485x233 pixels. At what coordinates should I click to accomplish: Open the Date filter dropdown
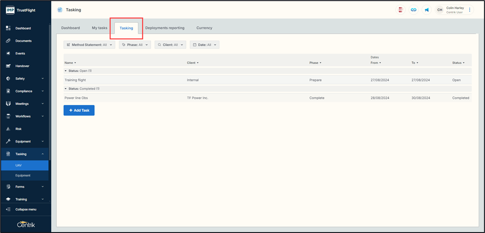click(x=204, y=45)
